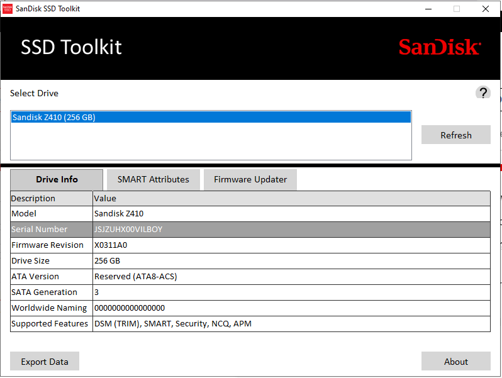The height and width of the screenshot is (378, 502).
Task: Select the Serial Number row label
Action: point(52,229)
